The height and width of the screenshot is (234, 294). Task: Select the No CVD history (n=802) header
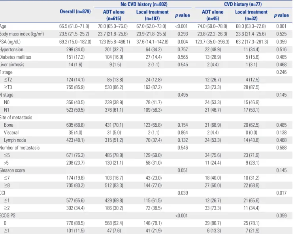(x=144, y=4)
